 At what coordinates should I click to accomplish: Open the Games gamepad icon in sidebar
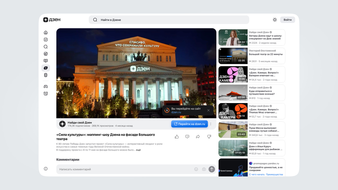click(x=46, y=86)
